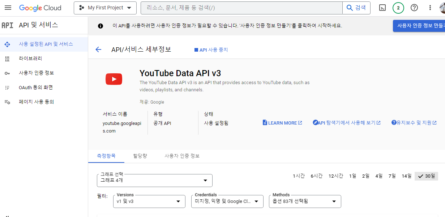
Task: Expand the Methods filter dropdown
Action: pos(305,201)
